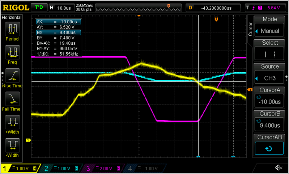Screen dimensions: 289x174
Task: Select the Rise Time measurement icon
Action: [12, 75]
